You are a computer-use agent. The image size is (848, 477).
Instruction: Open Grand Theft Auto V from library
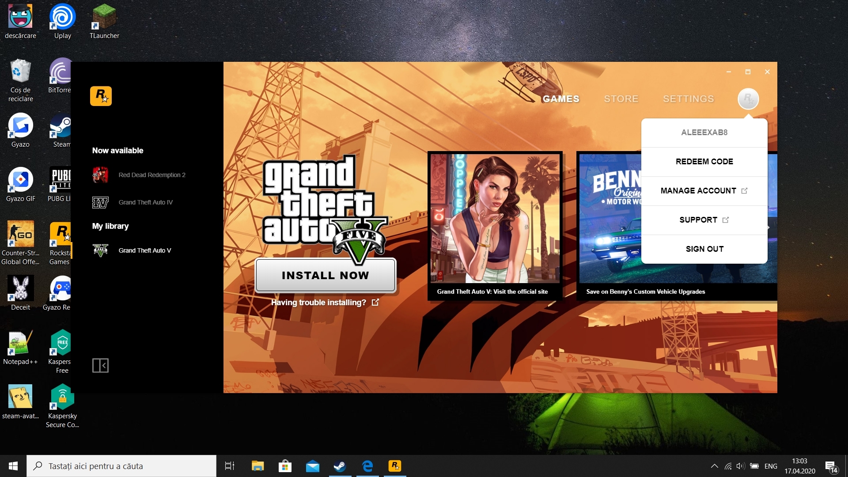pyautogui.click(x=144, y=250)
